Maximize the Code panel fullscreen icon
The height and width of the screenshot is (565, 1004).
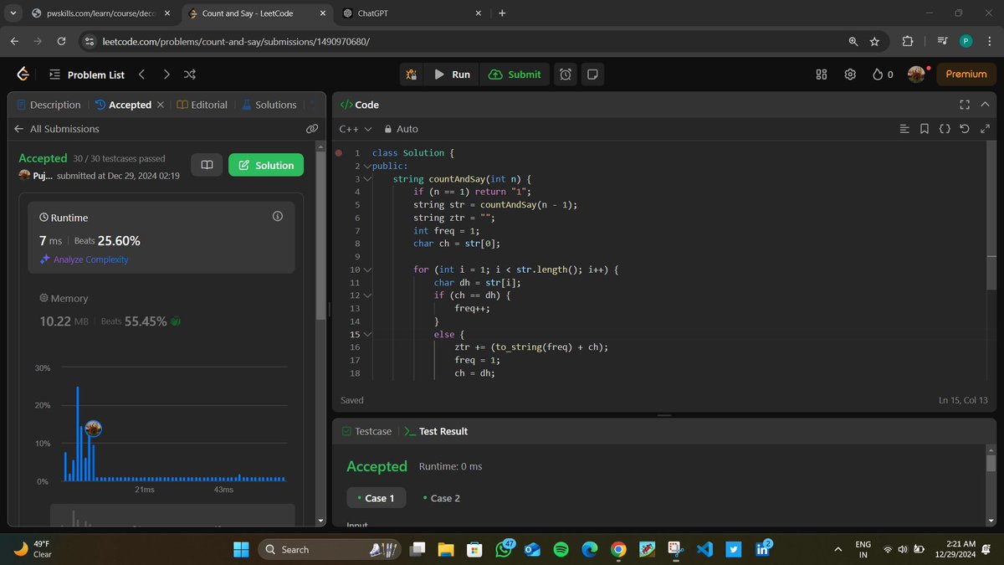coord(965,105)
